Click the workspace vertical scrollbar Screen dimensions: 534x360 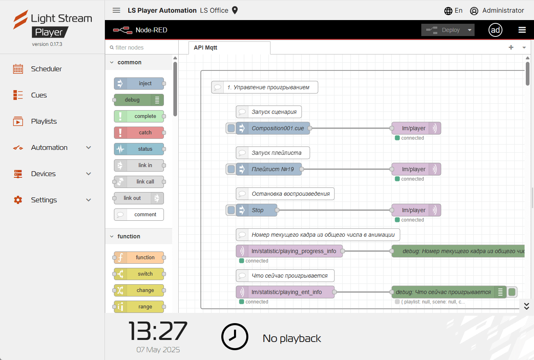[528, 73]
